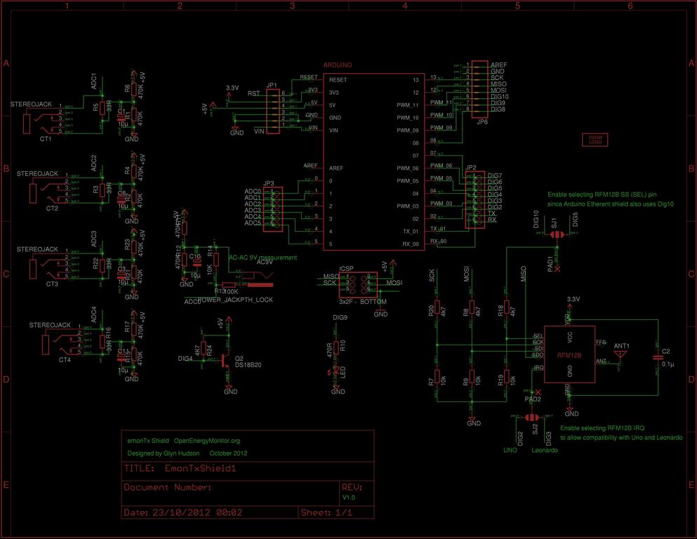Select the R3 33R burden resistor

click(102, 189)
